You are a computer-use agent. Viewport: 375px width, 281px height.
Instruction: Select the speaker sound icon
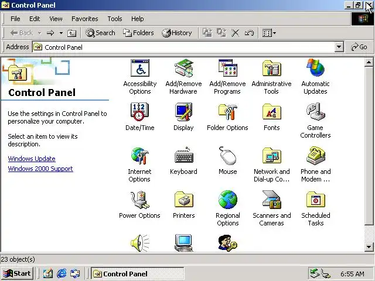pyautogui.click(x=140, y=243)
